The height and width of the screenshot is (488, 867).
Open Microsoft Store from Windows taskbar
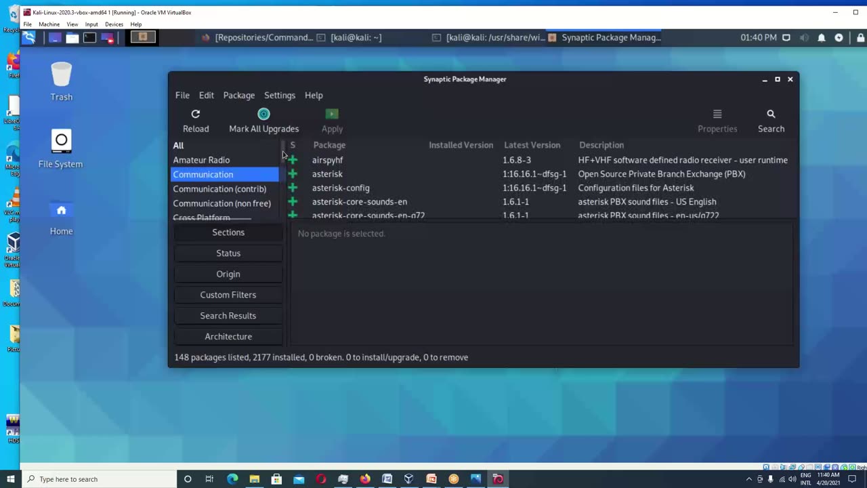(x=276, y=479)
